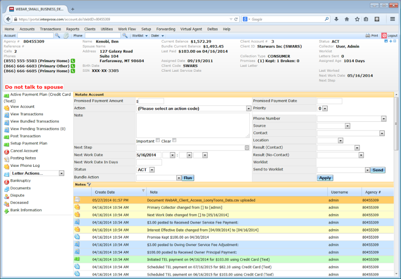Click the Apply button
This screenshot has height=279, width=401.
coord(325,178)
